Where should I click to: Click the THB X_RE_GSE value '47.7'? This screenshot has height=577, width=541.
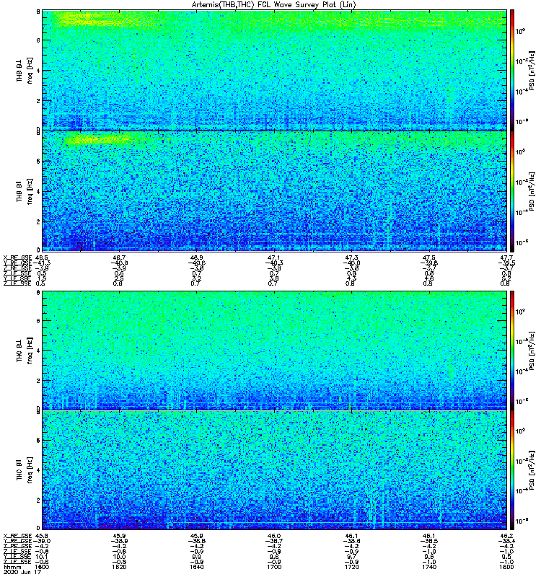[506, 257]
